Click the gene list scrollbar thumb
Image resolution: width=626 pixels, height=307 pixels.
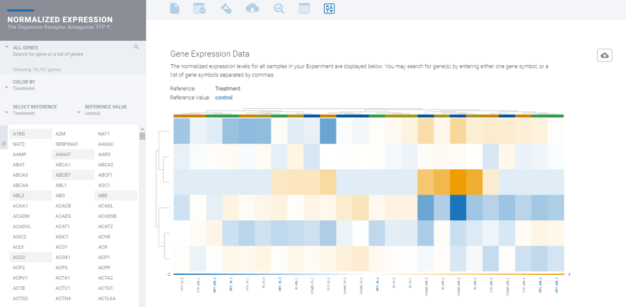click(x=142, y=137)
